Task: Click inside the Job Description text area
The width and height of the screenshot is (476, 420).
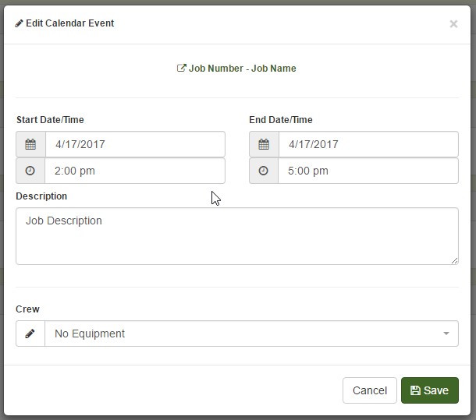Action: point(236,236)
